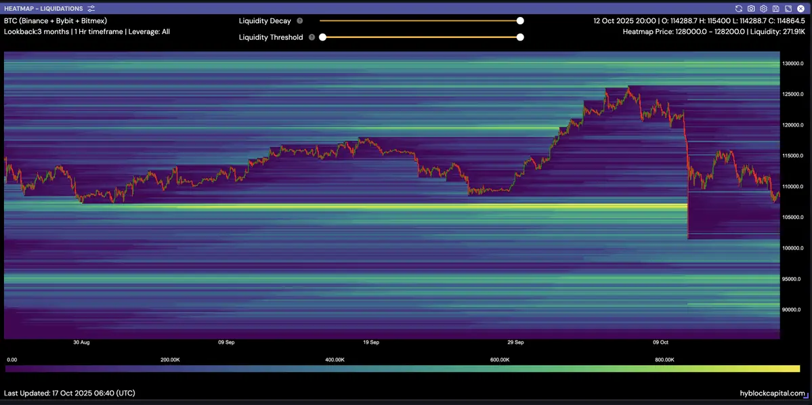The image size is (812, 405).
Task: Click the '09 Oct' date axis label
Action: tap(660, 342)
